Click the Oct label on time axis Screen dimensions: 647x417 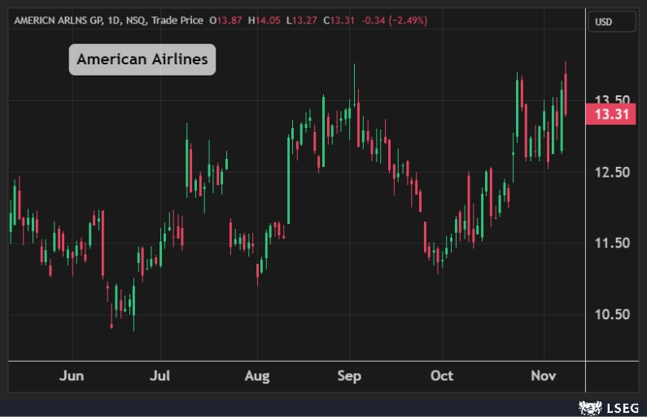pyautogui.click(x=441, y=375)
